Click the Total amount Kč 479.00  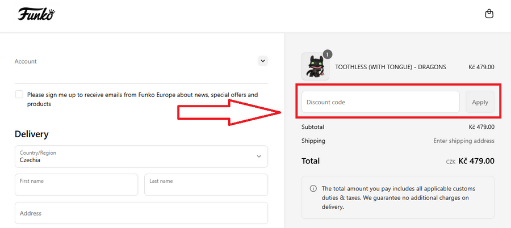(476, 161)
